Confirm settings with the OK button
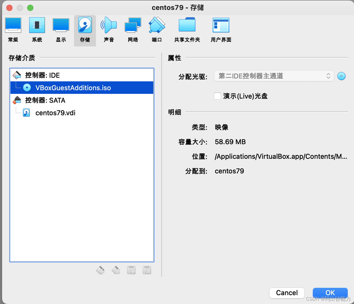Viewport: 354px width, 304px height. [330, 293]
